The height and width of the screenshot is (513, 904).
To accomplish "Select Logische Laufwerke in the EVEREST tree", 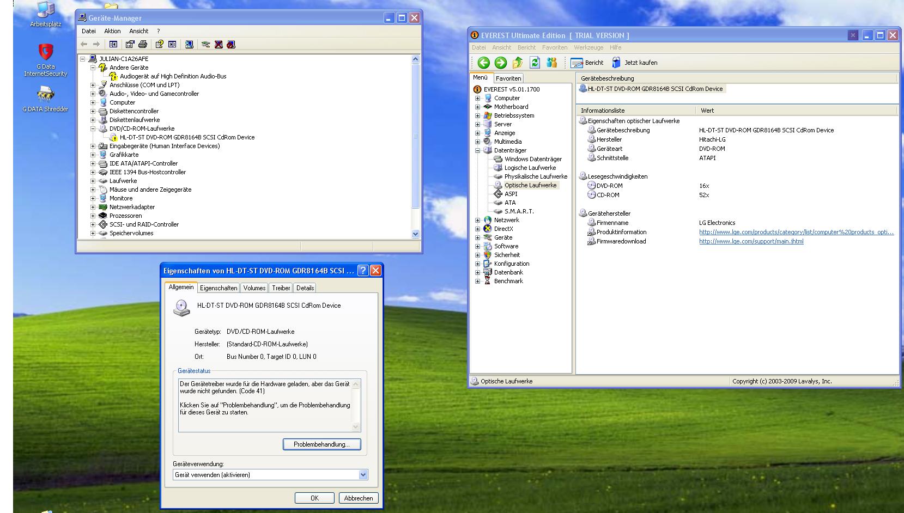I will (530, 168).
